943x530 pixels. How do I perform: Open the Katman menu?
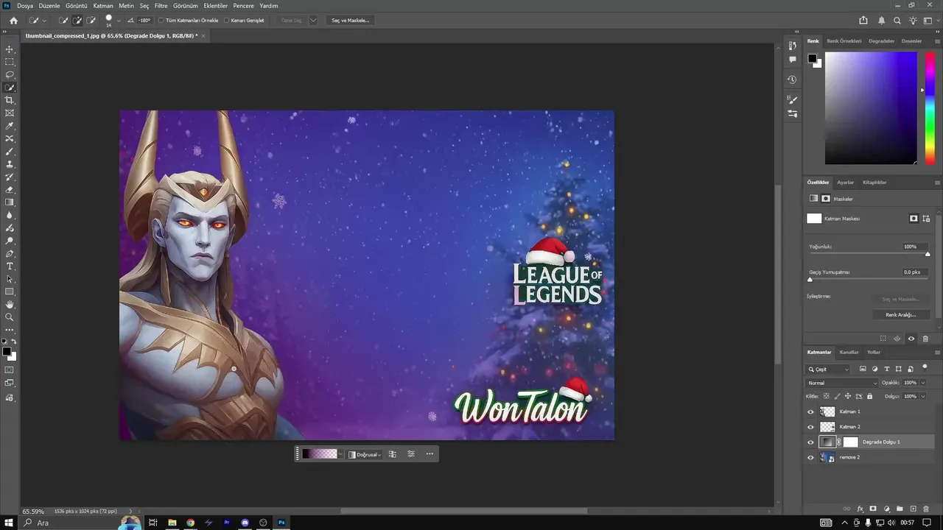(x=103, y=6)
